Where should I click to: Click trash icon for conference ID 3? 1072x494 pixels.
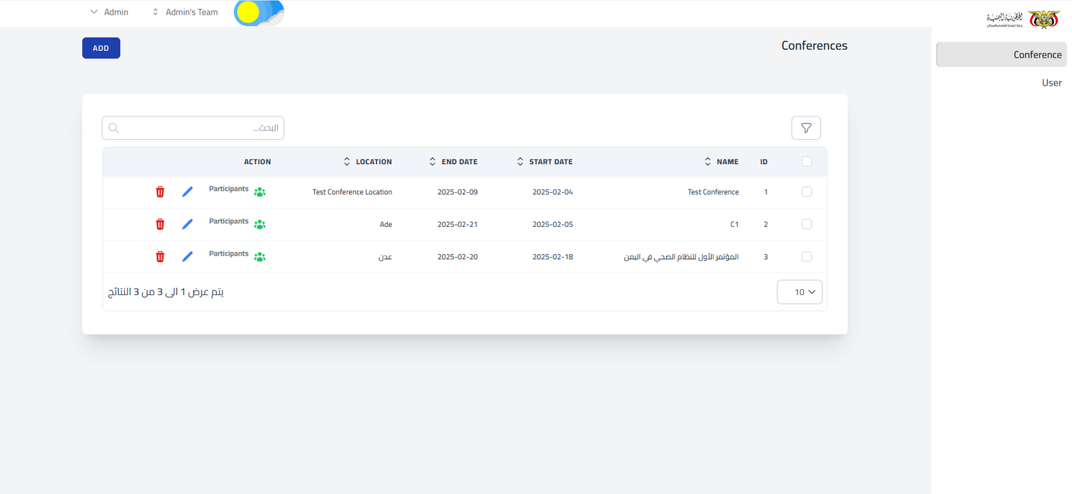pos(160,257)
